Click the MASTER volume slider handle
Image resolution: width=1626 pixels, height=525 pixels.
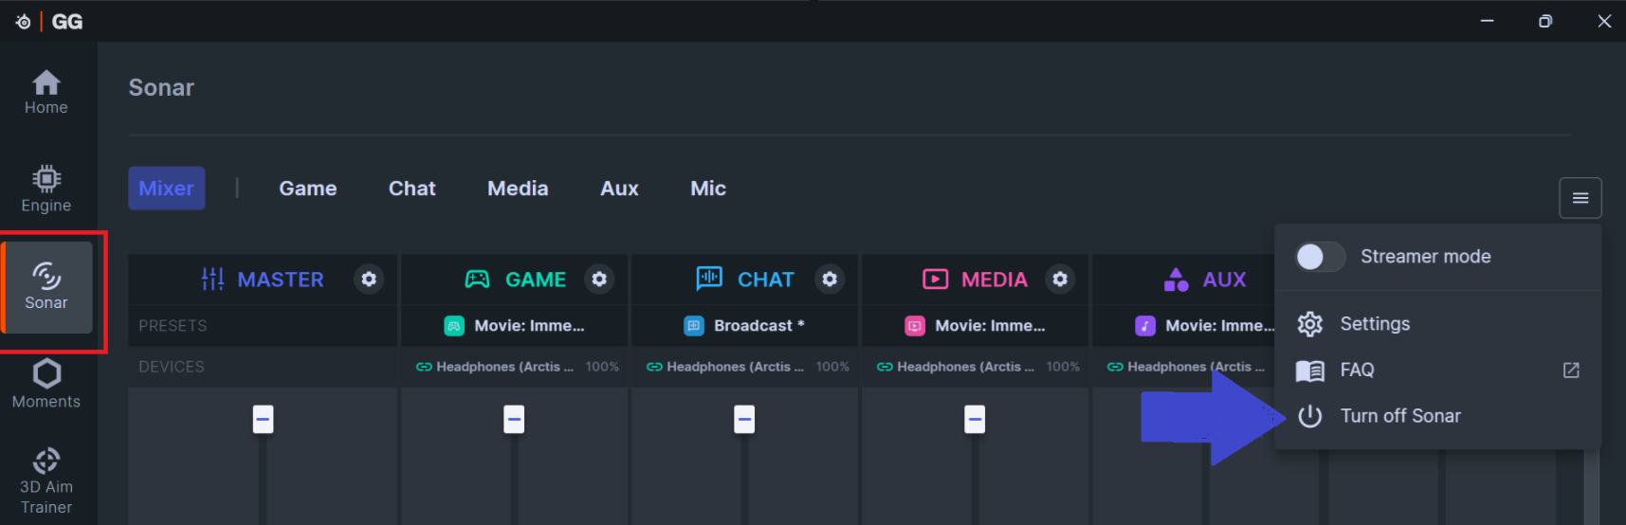tap(263, 419)
